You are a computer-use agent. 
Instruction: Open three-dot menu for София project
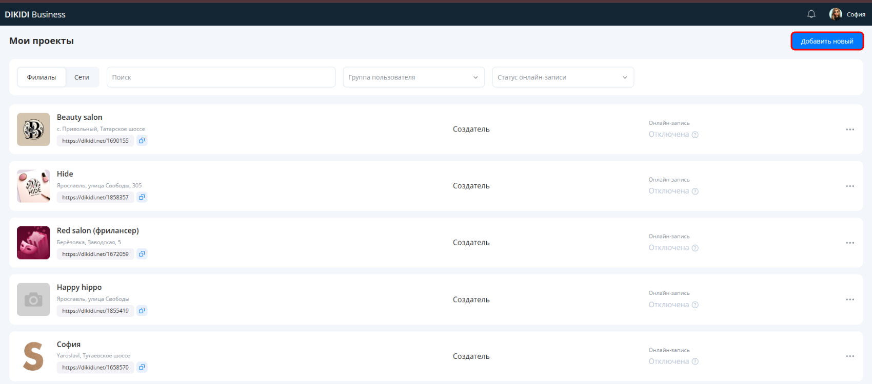[850, 356]
